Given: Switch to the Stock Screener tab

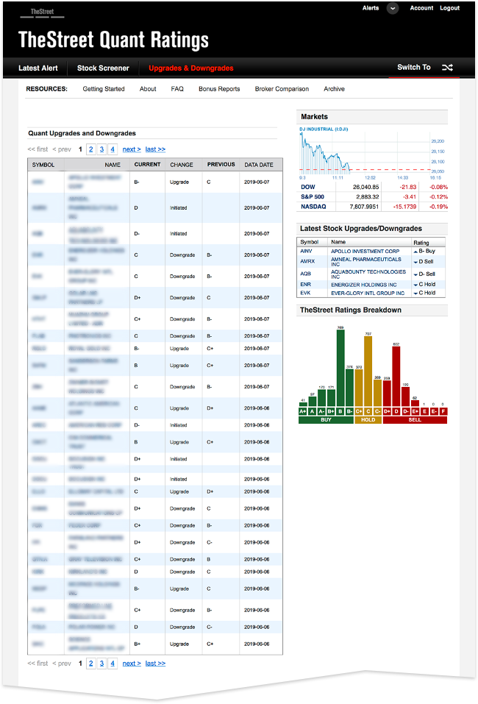Looking at the screenshot, I should click(x=103, y=68).
